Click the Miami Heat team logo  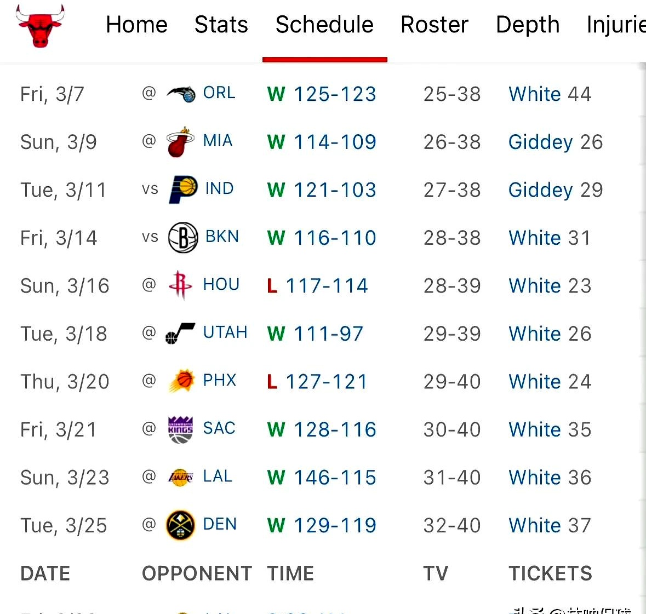180,142
